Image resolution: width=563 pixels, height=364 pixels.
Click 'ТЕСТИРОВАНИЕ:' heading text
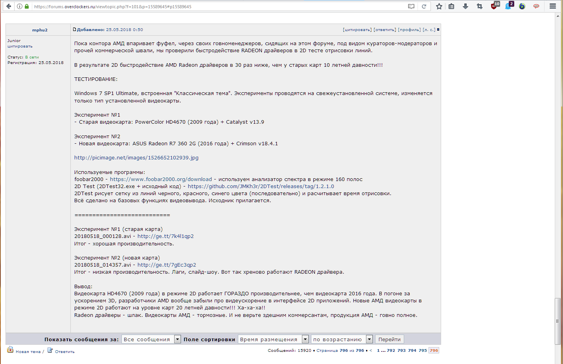96,79
